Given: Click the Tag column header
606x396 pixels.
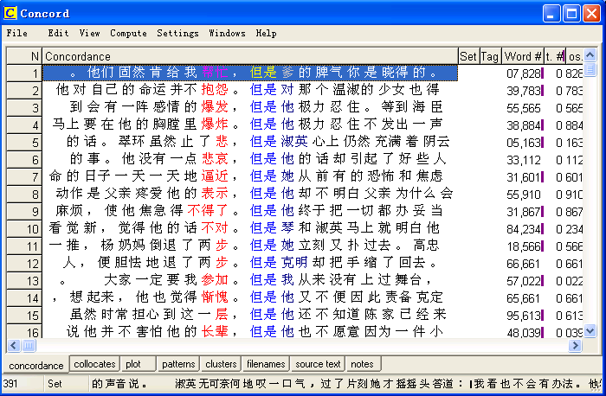Looking at the screenshot, I should [x=490, y=56].
